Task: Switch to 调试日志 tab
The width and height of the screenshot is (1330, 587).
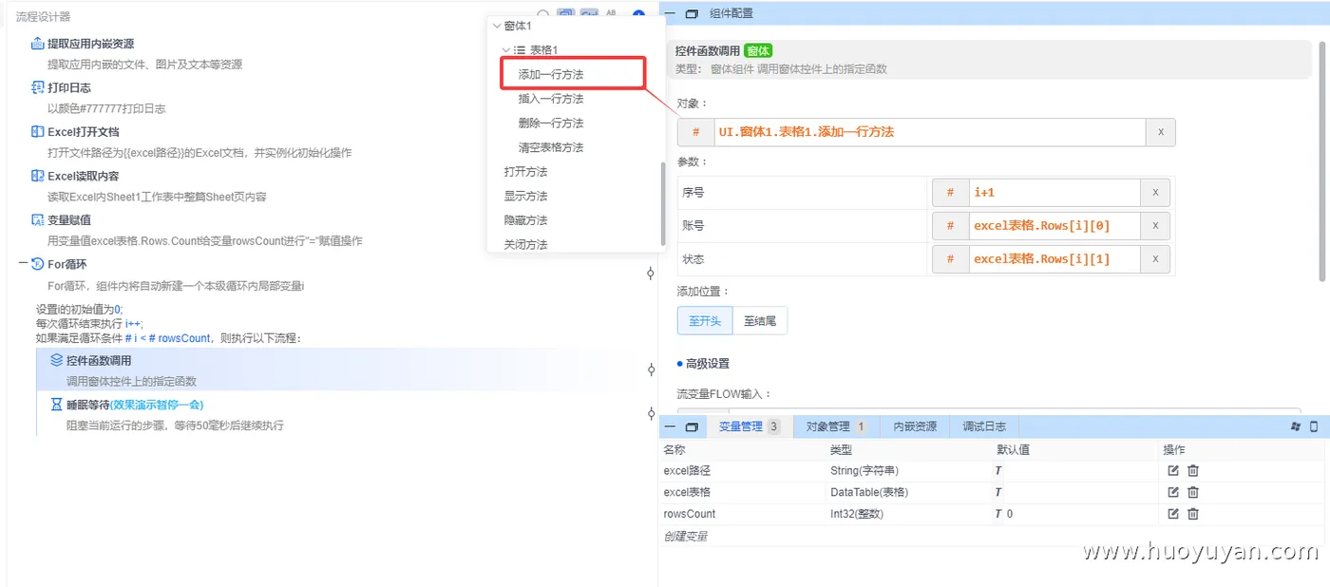Action: point(984,426)
